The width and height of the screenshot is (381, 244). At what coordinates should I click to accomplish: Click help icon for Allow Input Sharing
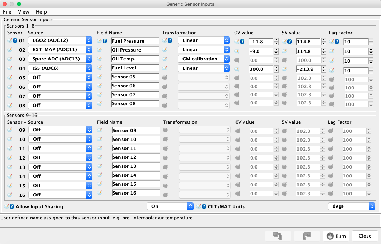pyautogui.click(x=12, y=207)
